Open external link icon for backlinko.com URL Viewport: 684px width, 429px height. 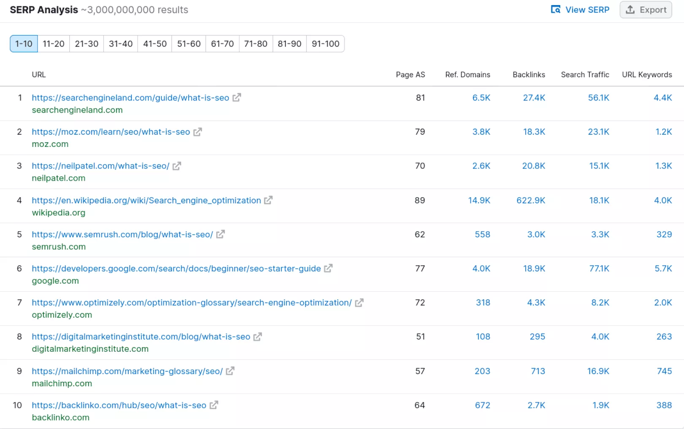(214, 405)
